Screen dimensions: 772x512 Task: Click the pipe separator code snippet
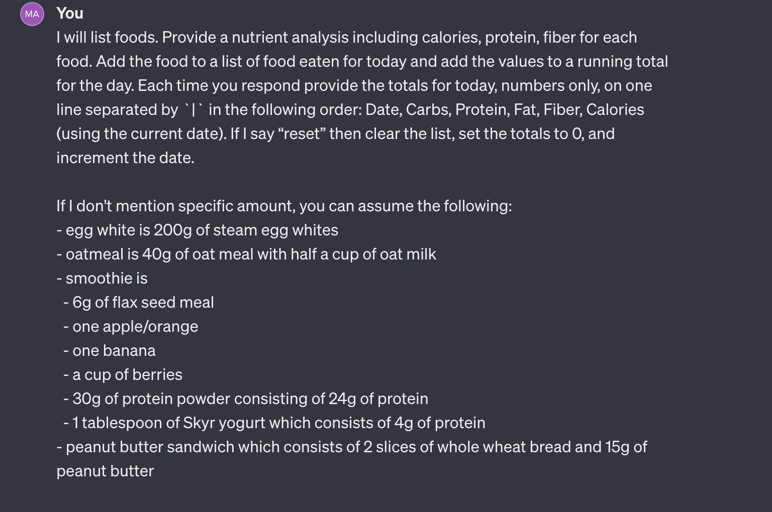pyautogui.click(x=193, y=110)
